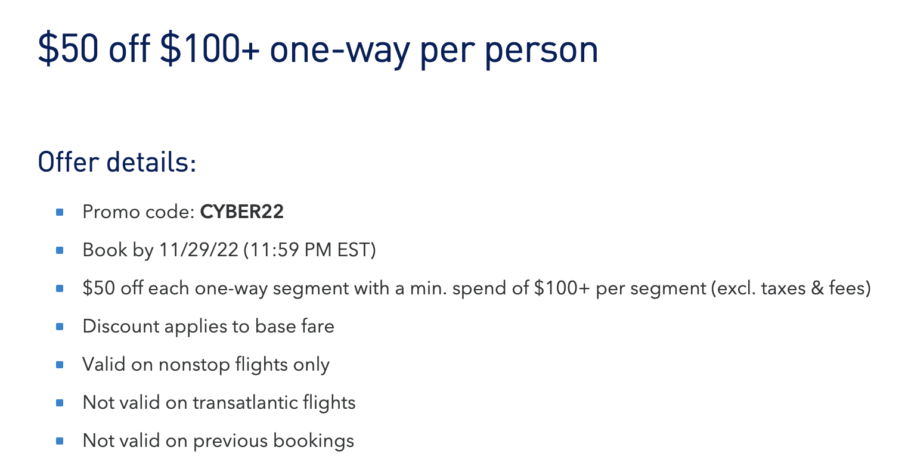
Task: Click the "Discount applies to base fare" line
Action: [x=209, y=327]
